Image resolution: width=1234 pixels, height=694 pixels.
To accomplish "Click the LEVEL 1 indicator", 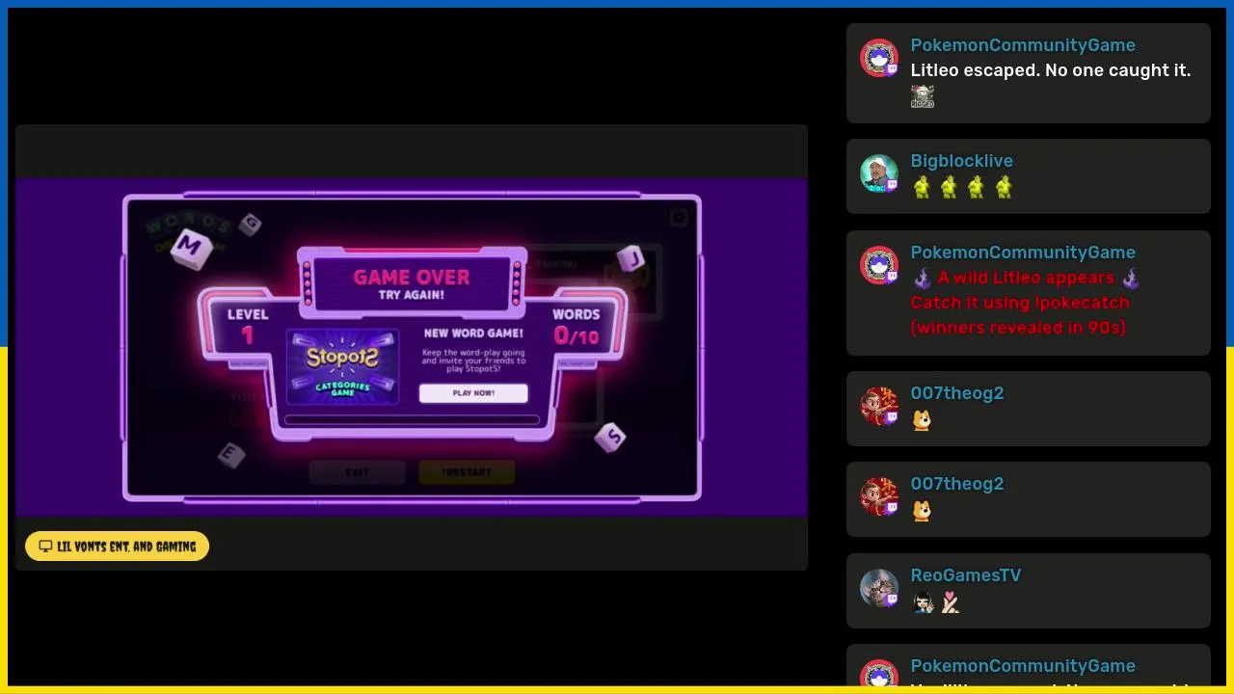I will click(x=248, y=328).
